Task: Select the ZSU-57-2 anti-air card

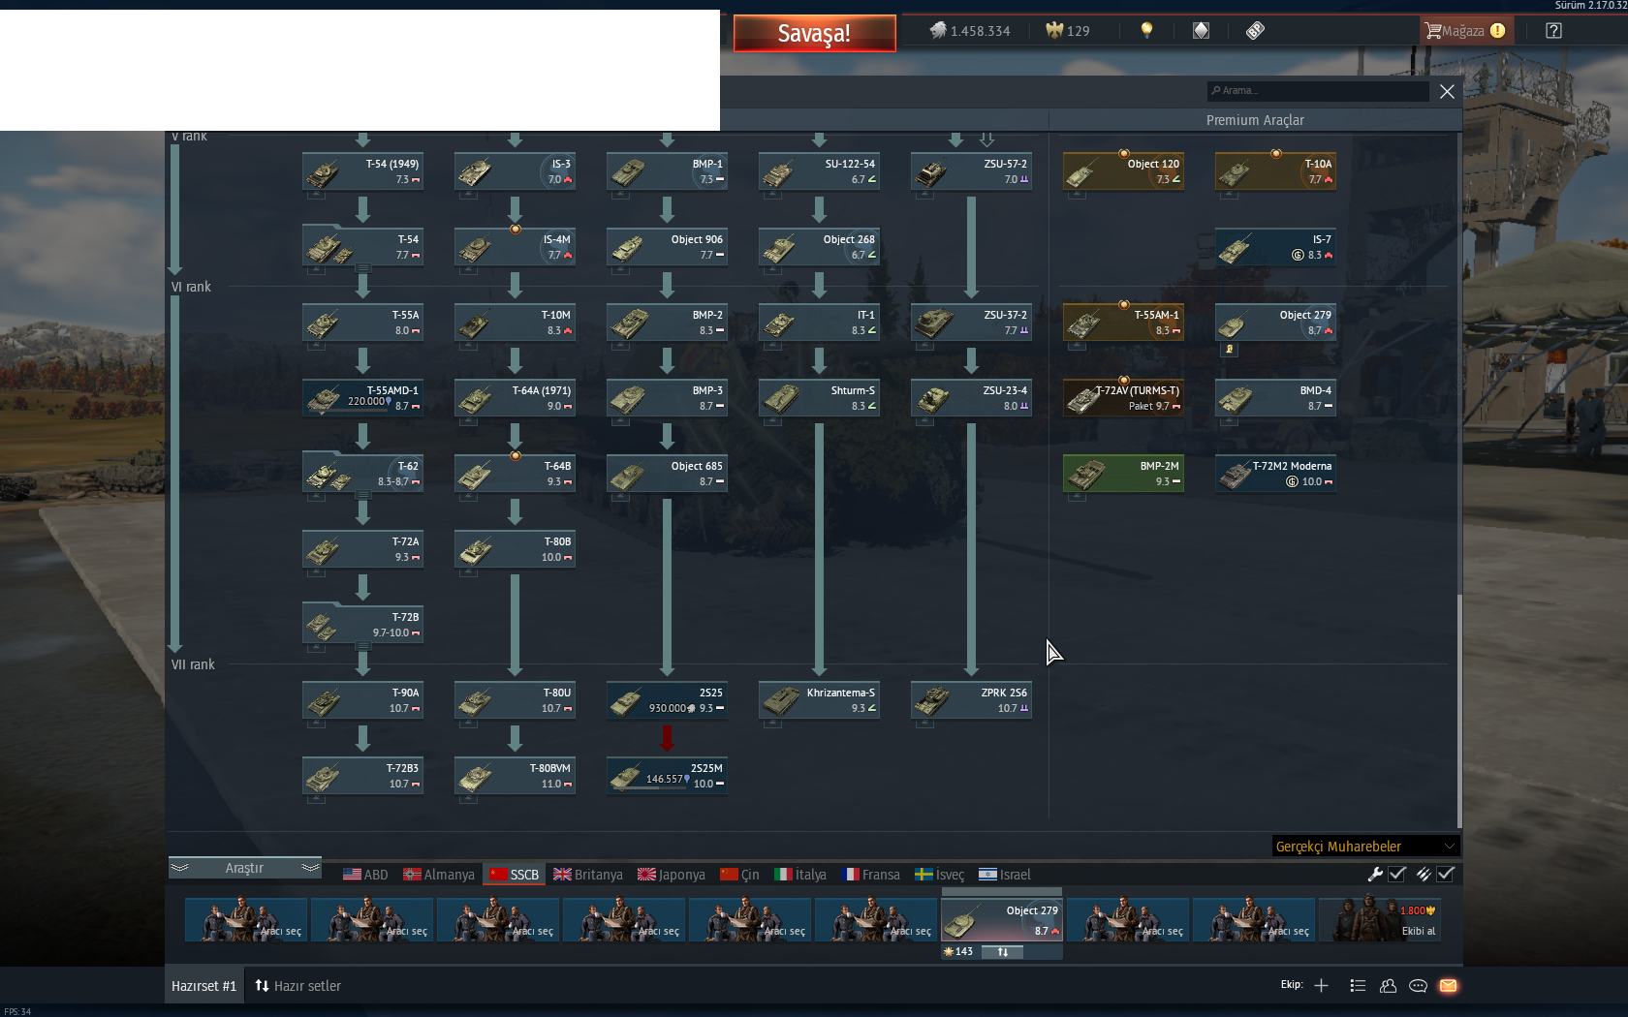Action: point(971,171)
